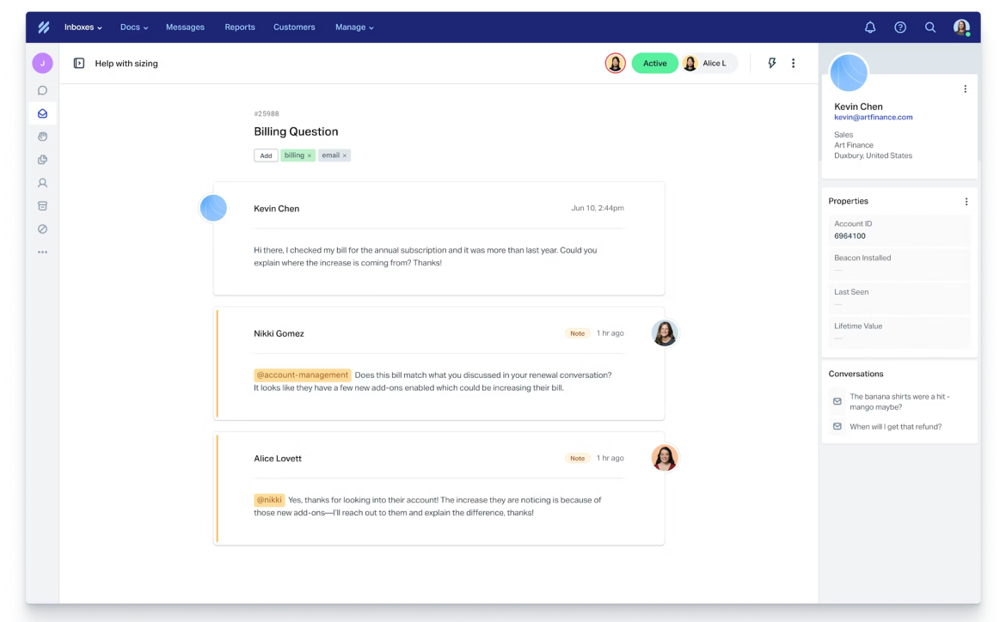Click the search magnifier icon
The image size is (1006, 622).
(930, 27)
